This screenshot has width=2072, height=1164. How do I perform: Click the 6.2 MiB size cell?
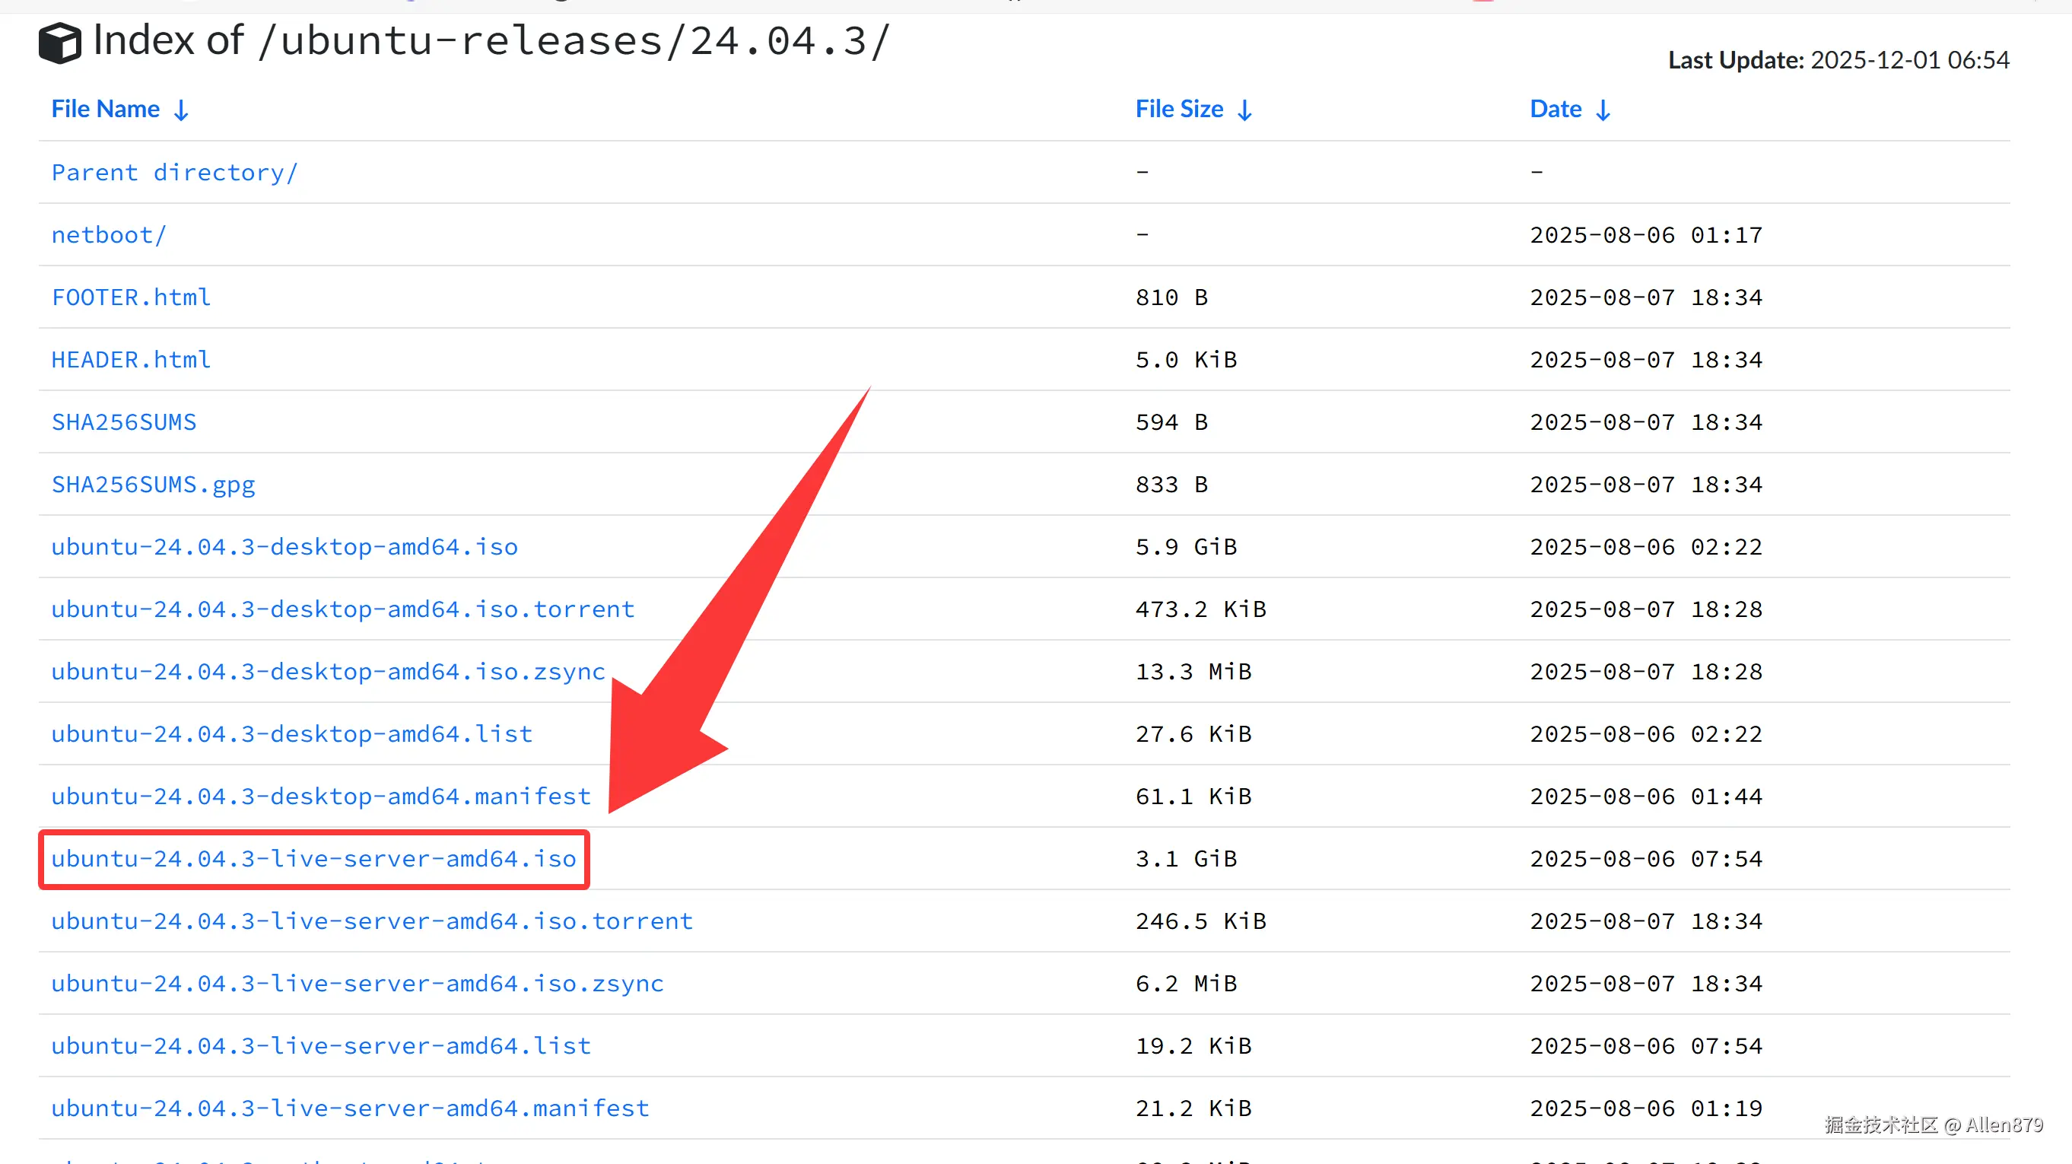(x=1187, y=983)
